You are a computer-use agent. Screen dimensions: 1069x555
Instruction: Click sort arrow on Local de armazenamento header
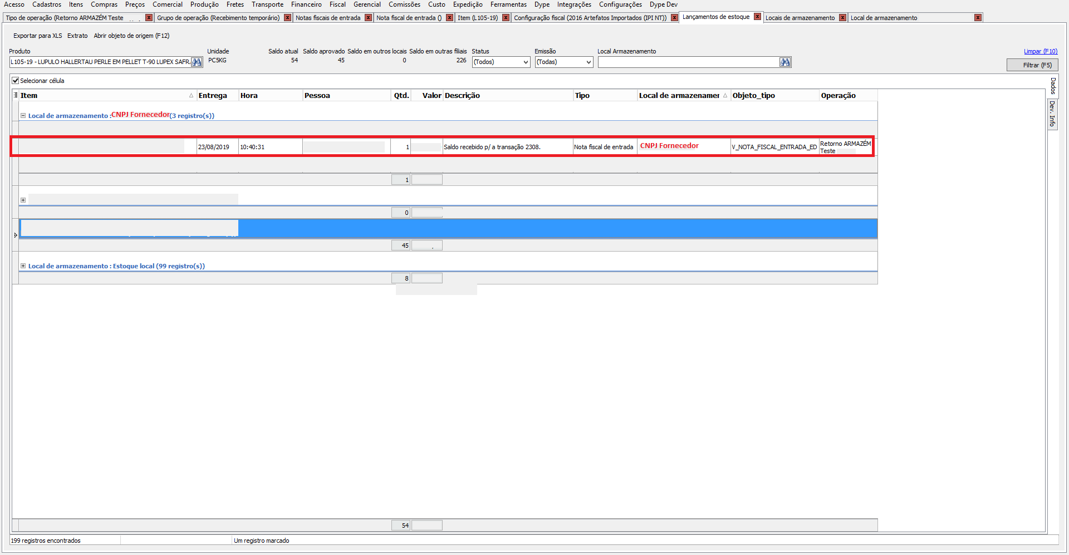click(x=725, y=96)
